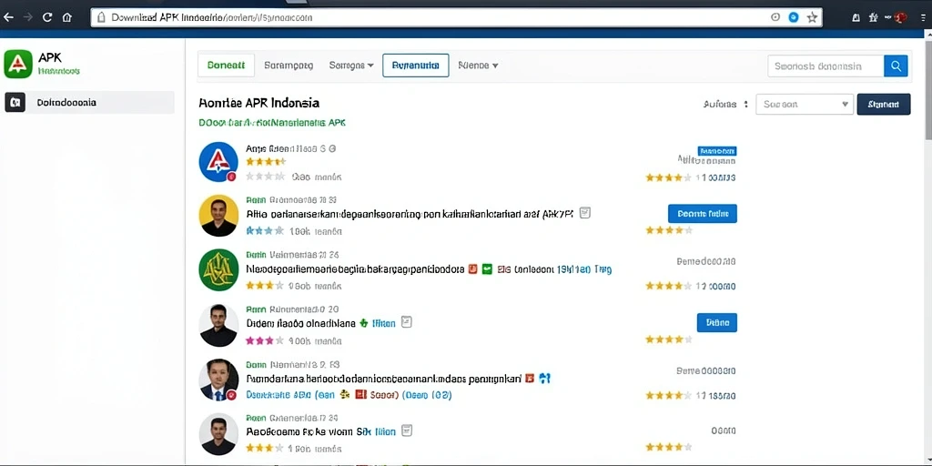Click the grey circle icon left of the blue one
Viewport: 932px width, 466px height.
coord(775,17)
